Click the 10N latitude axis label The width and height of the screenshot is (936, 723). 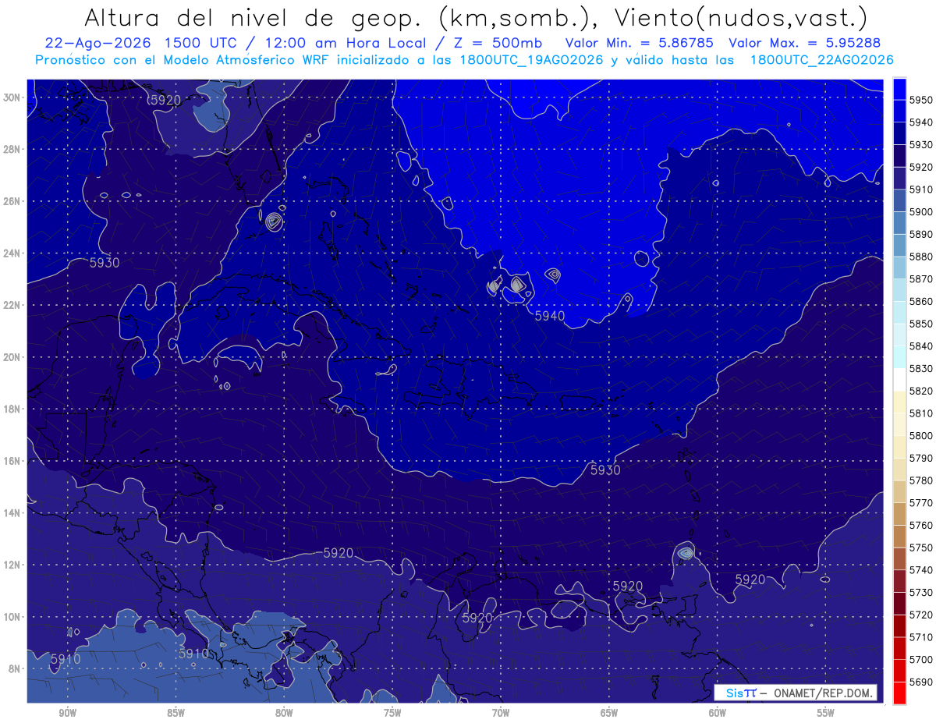pyautogui.click(x=12, y=617)
